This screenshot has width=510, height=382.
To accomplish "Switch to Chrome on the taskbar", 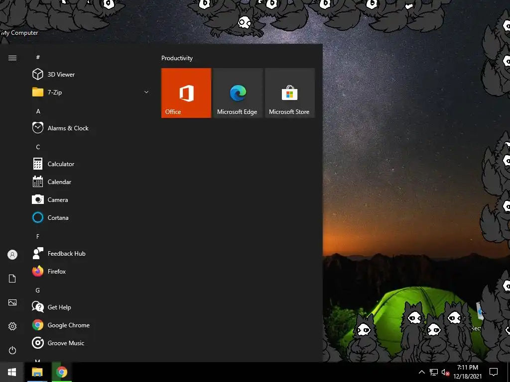I will 61,372.
